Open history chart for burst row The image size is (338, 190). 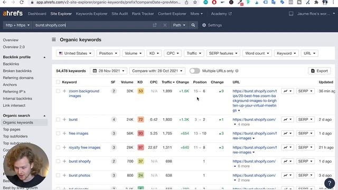[287, 120]
